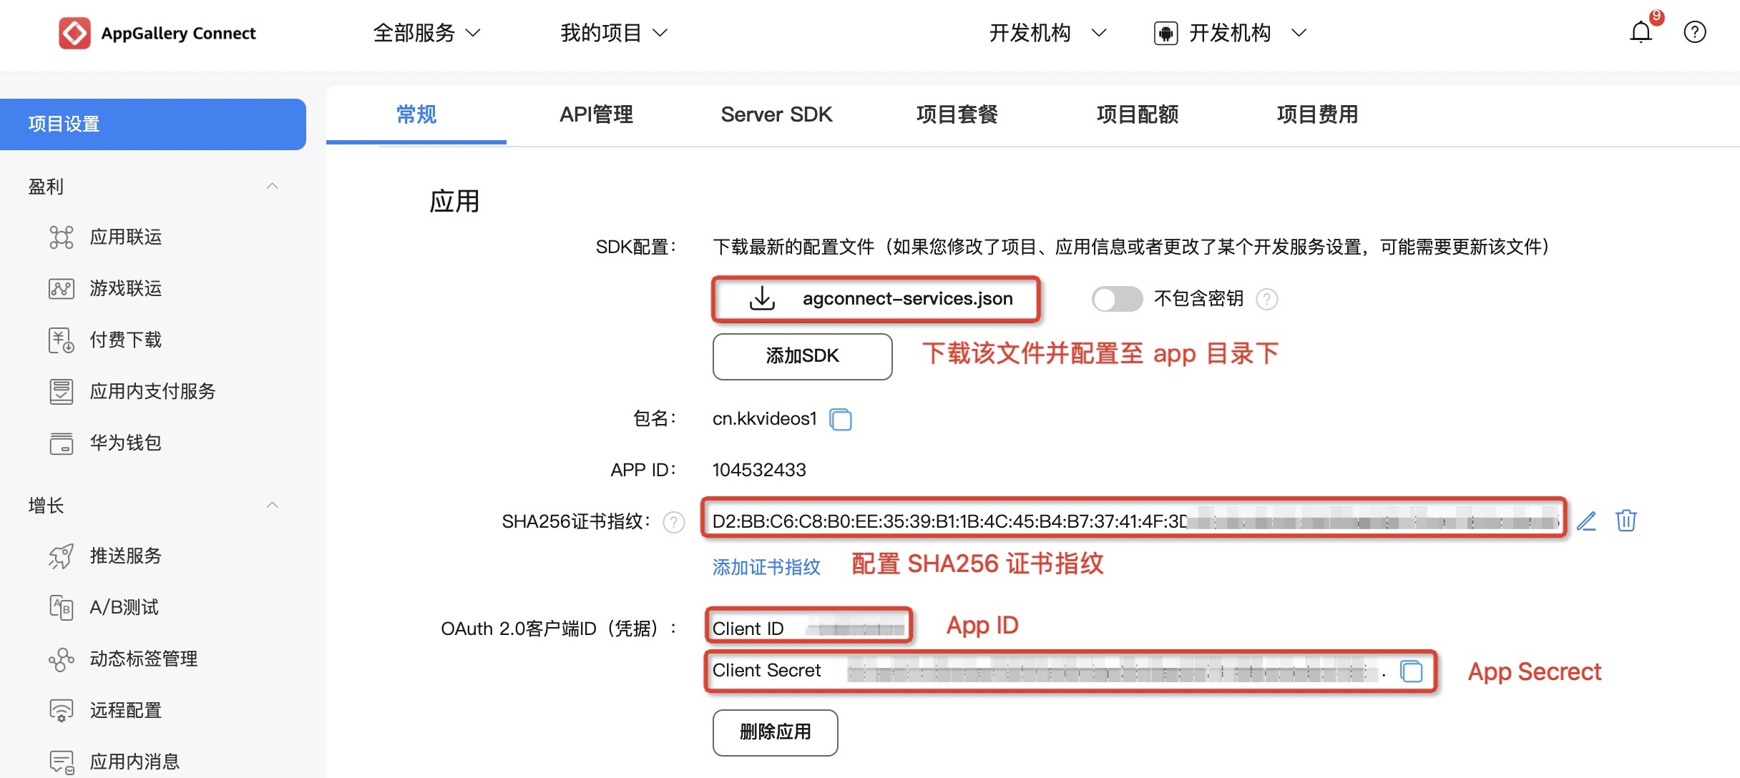The image size is (1740, 778).
Task: Click the 游戏联运 sidebar icon
Action: (62, 289)
